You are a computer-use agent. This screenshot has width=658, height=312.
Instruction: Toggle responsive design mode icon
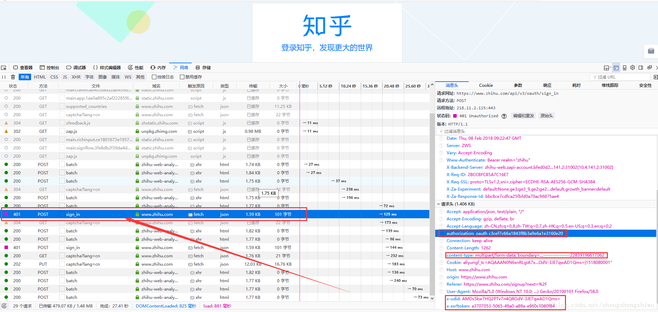624,68
